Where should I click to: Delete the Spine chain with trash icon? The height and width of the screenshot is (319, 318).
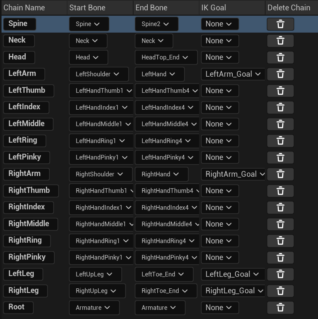click(x=280, y=24)
